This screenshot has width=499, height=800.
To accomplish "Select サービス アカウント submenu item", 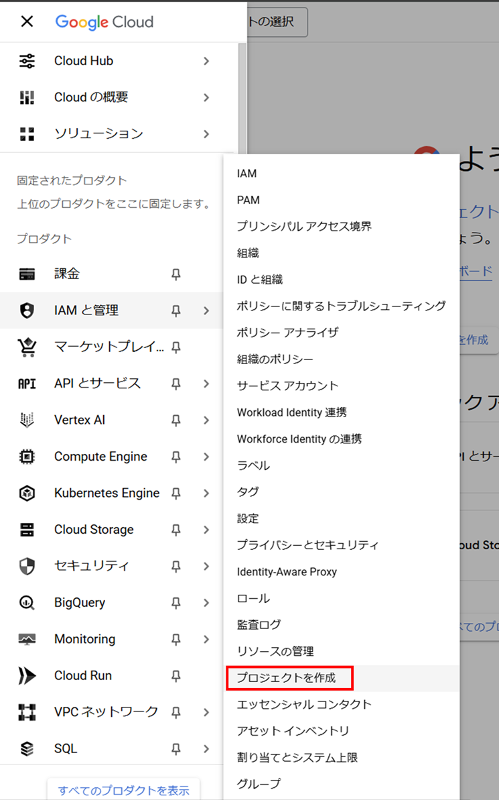I will (x=342, y=386).
